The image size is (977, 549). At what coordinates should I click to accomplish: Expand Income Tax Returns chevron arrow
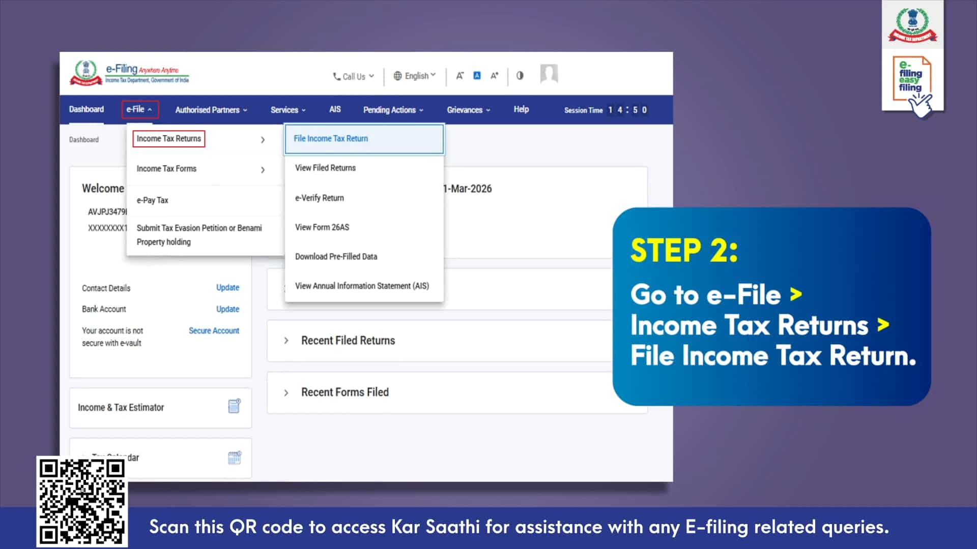pyautogui.click(x=263, y=140)
